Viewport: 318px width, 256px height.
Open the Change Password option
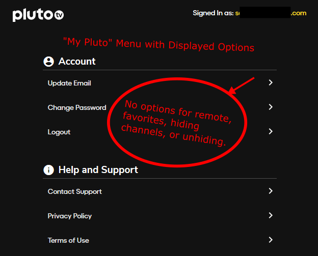[160, 107]
